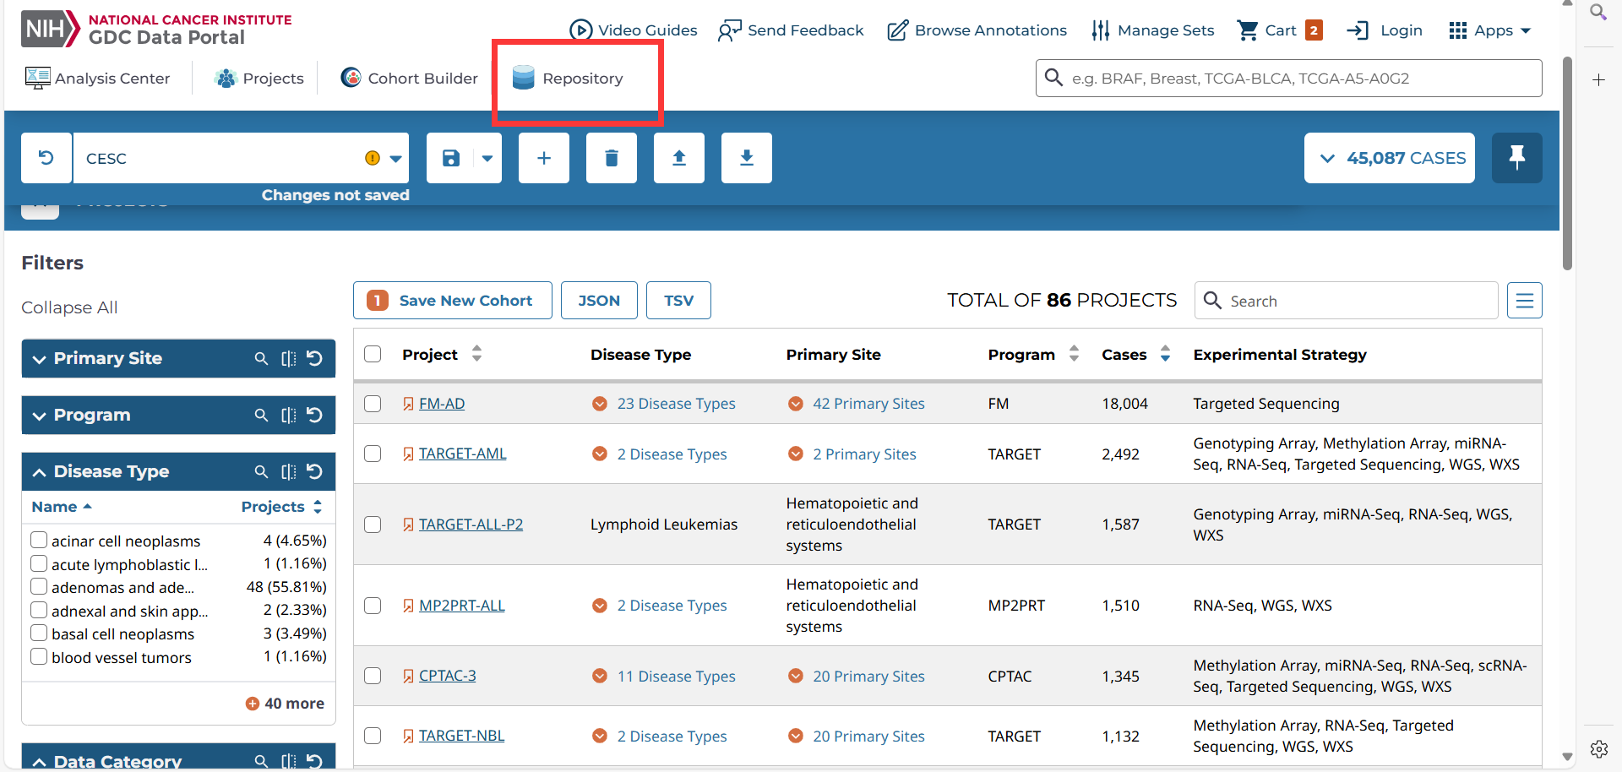Viewport: 1622px width, 772px height.
Task: Click annotation icon beside FM-AD
Action: point(408,405)
